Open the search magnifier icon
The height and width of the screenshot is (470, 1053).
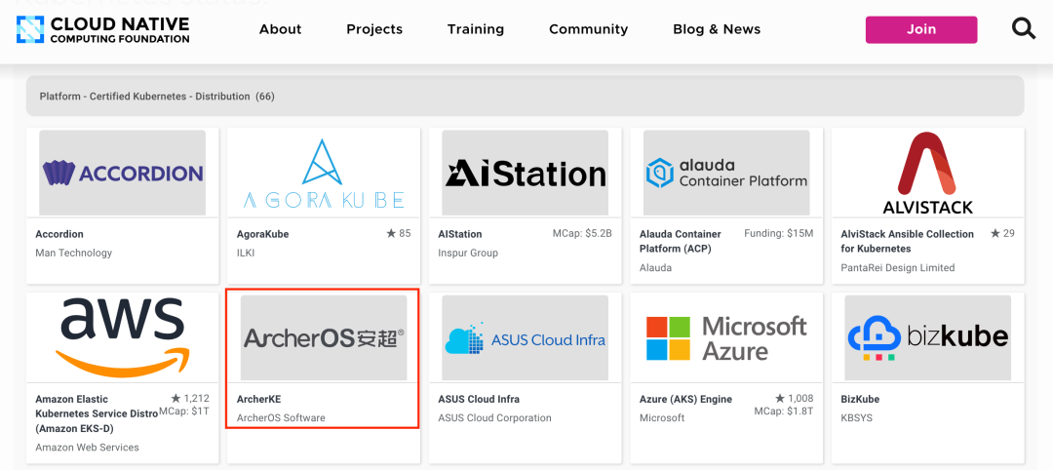(1024, 29)
